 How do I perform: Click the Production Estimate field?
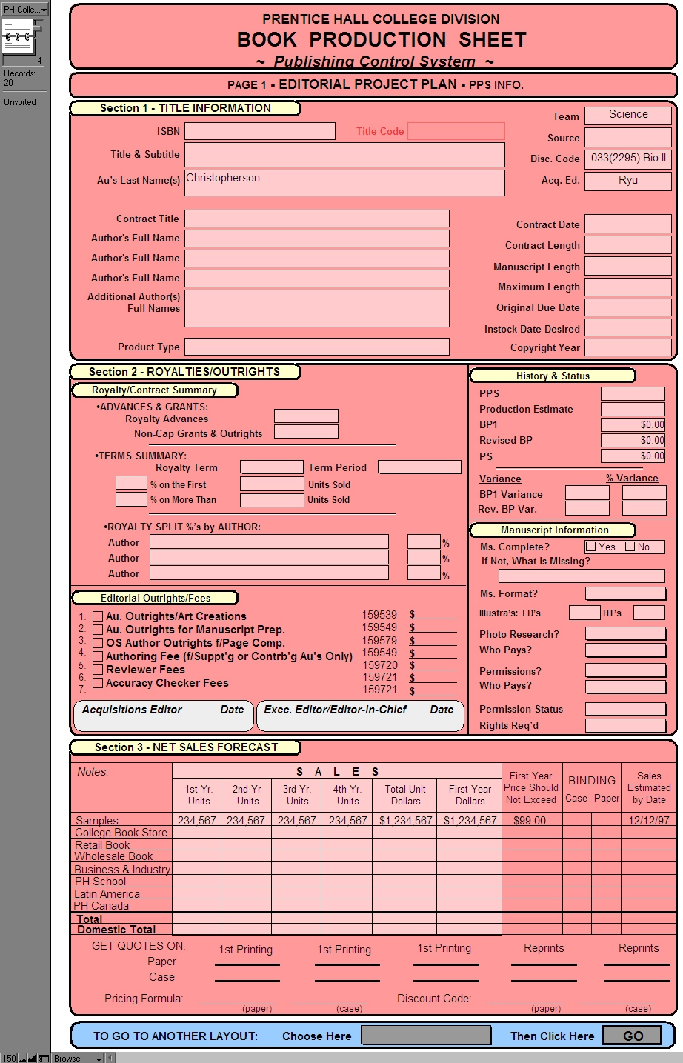tap(633, 409)
